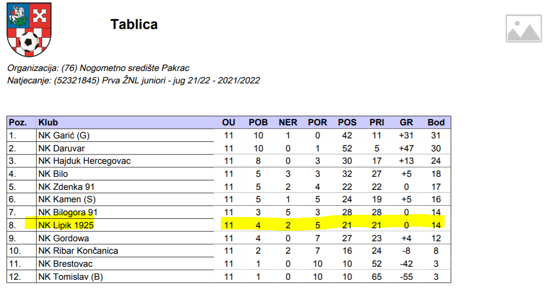Click the GR column header

(406, 122)
